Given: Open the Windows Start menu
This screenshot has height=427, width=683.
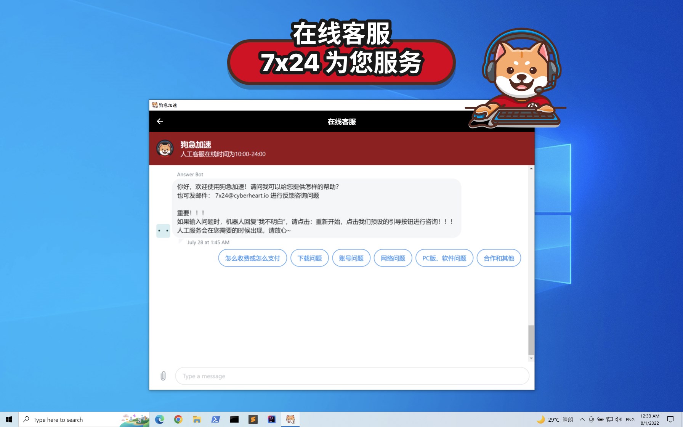Looking at the screenshot, I should [9, 419].
